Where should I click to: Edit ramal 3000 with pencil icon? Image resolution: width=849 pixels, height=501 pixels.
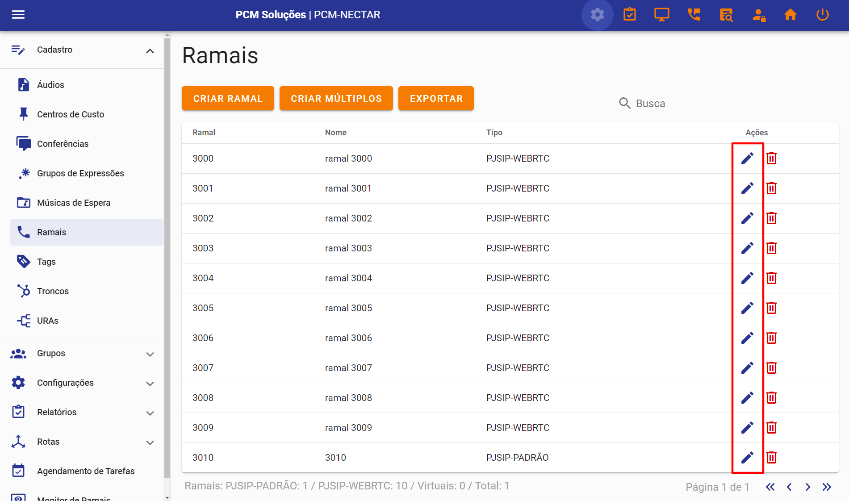click(747, 159)
